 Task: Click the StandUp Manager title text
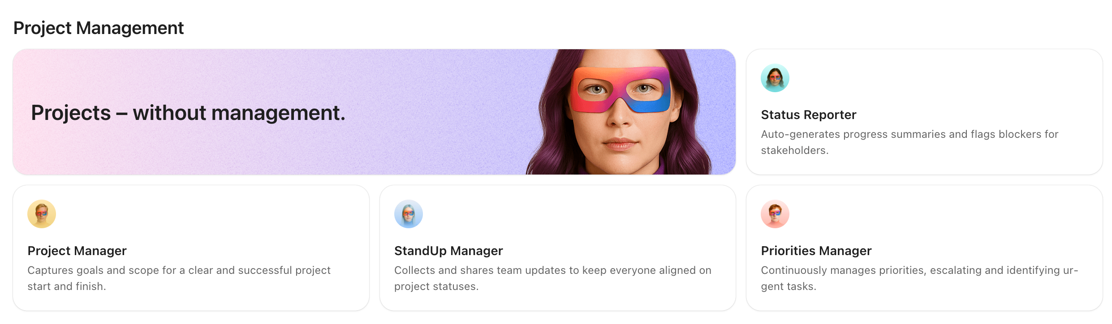[448, 251]
